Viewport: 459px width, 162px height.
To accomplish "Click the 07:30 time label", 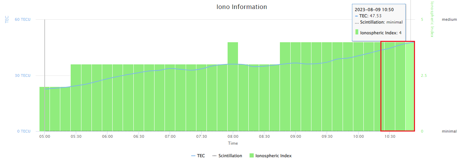I will (x=201, y=136).
